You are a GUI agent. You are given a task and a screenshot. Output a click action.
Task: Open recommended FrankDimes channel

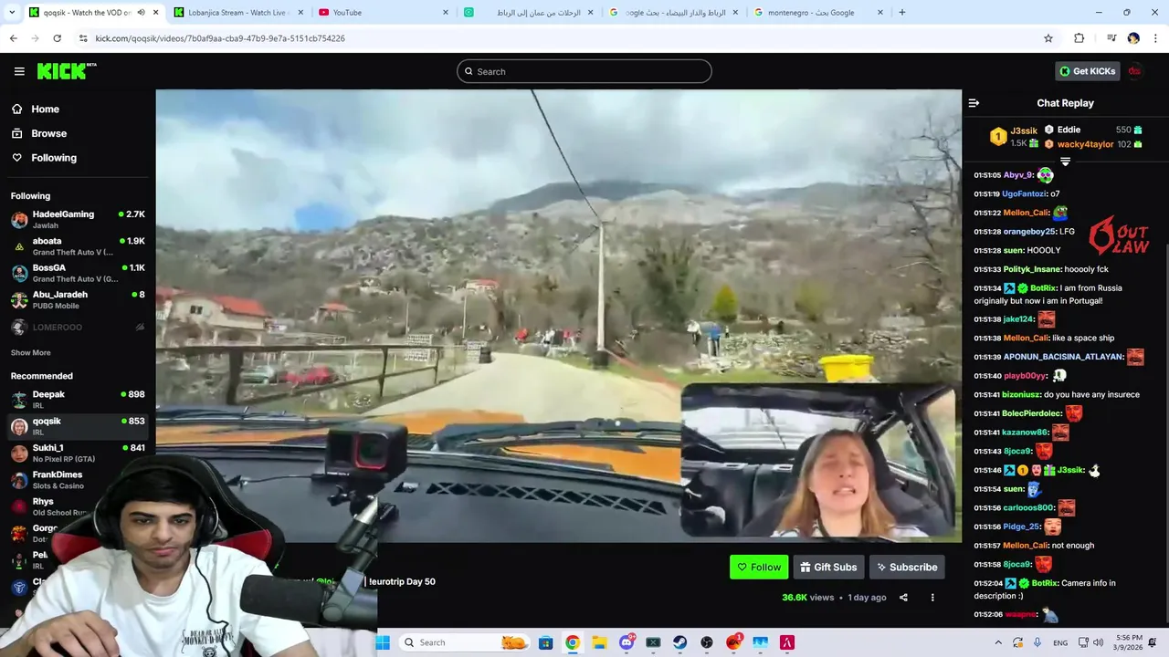[x=78, y=479]
